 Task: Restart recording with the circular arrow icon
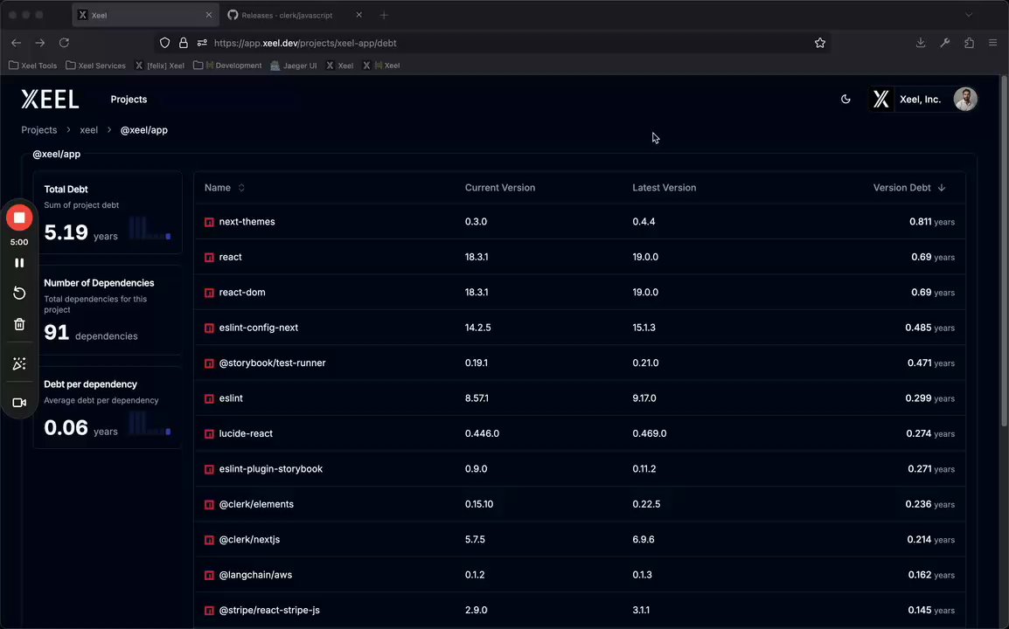(19, 294)
